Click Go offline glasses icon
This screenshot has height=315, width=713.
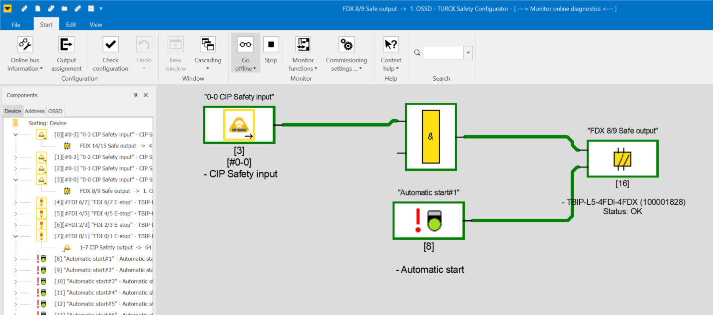pyautogui.click(x=245, y=44)
